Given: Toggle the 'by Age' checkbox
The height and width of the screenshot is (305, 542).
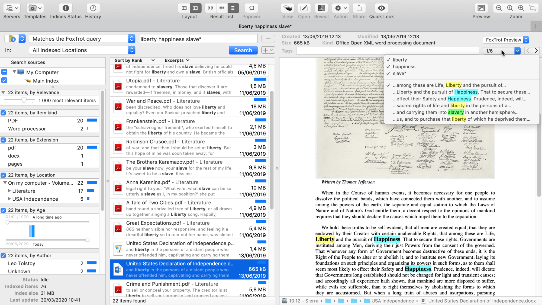Looking at the screenshot, I should tap(3, 210).
